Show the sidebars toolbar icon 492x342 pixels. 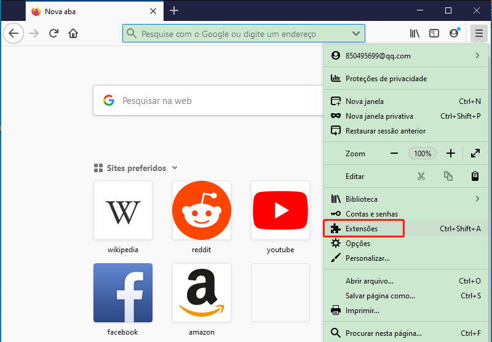(434, 33)
